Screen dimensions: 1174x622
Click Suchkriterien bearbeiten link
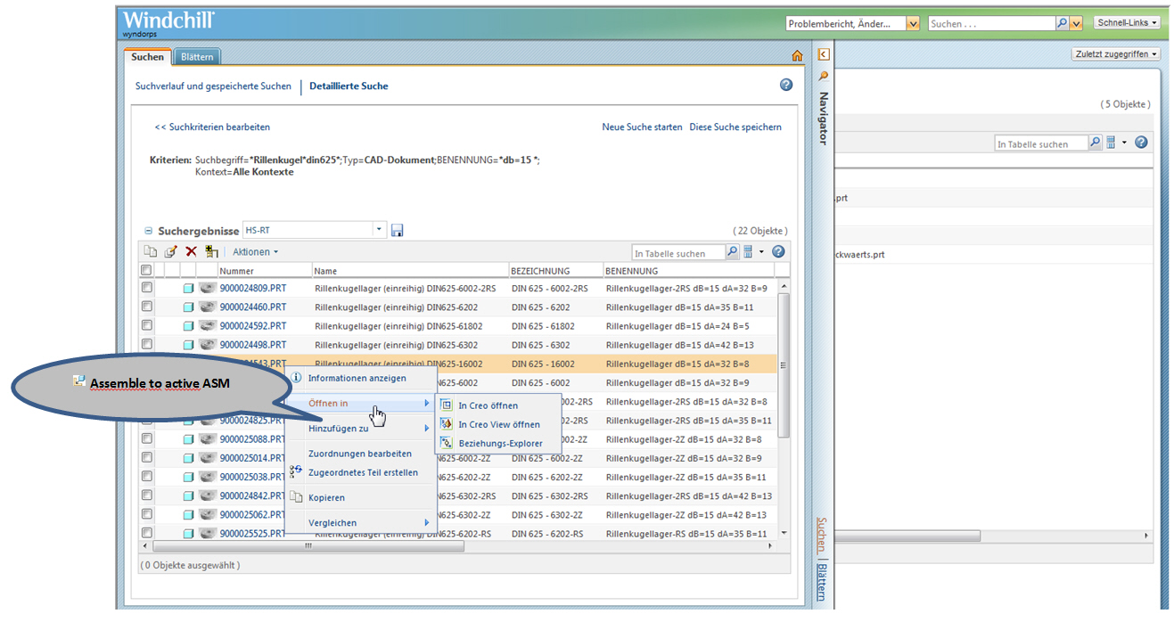coord(212,127)
